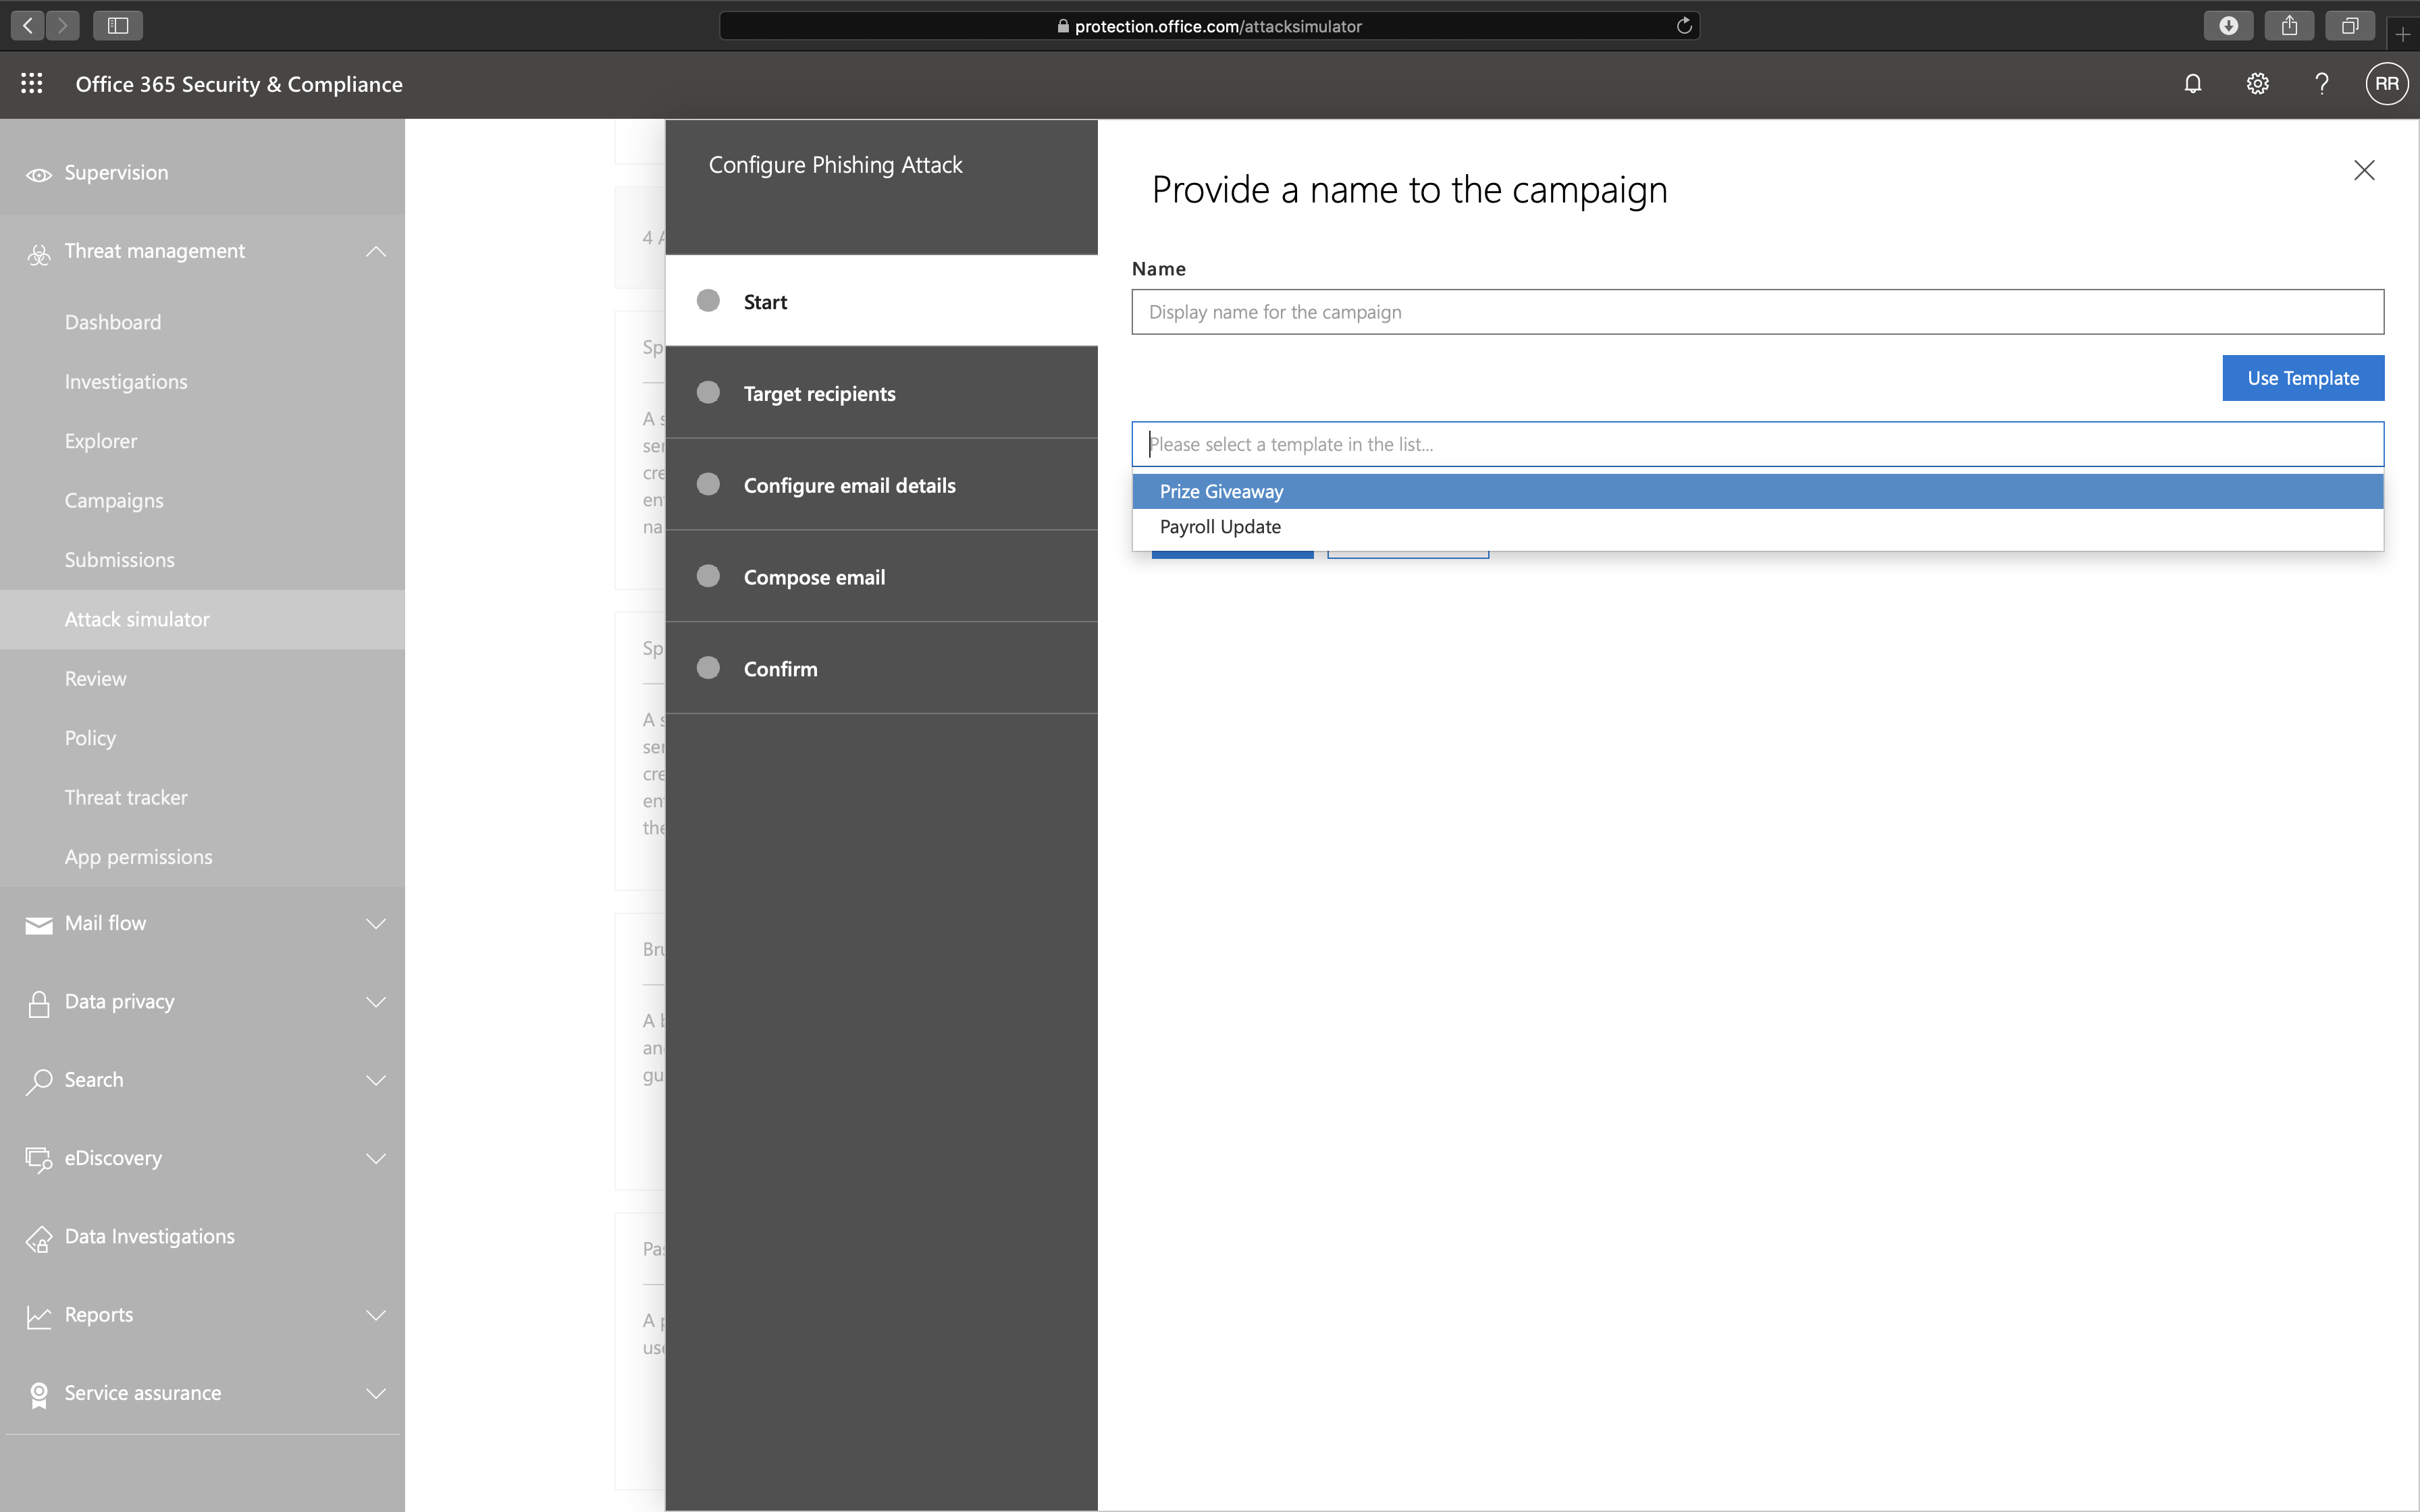Collapse the Threat management section
This screenshot has height=1512, width=2420.
tap(376, 251)
